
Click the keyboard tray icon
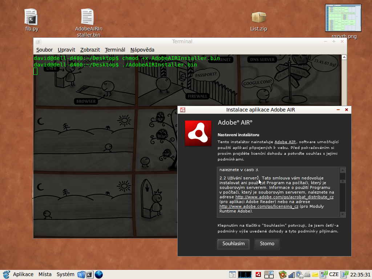pos(307,275)
